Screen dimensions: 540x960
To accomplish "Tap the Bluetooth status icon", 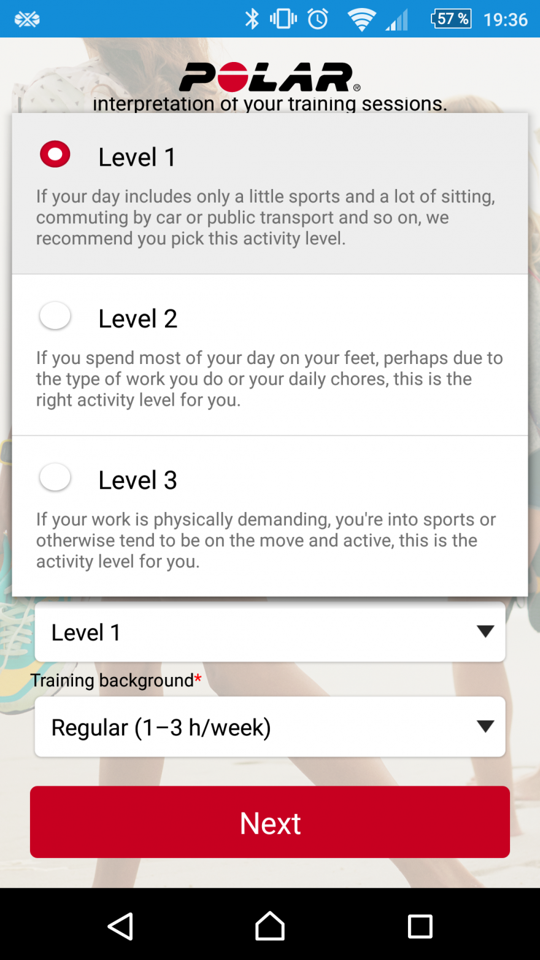I will pyautogui.click(x=252, y=19).
